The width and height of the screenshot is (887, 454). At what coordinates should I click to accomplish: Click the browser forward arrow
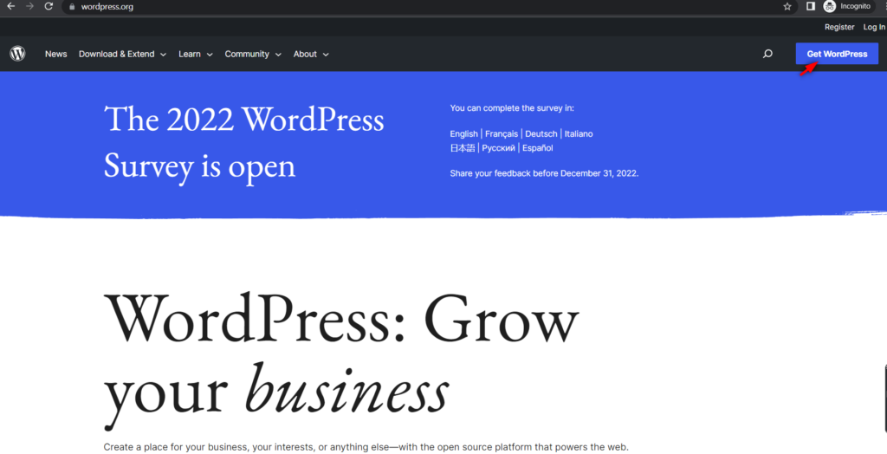click(x=30, y=6)
